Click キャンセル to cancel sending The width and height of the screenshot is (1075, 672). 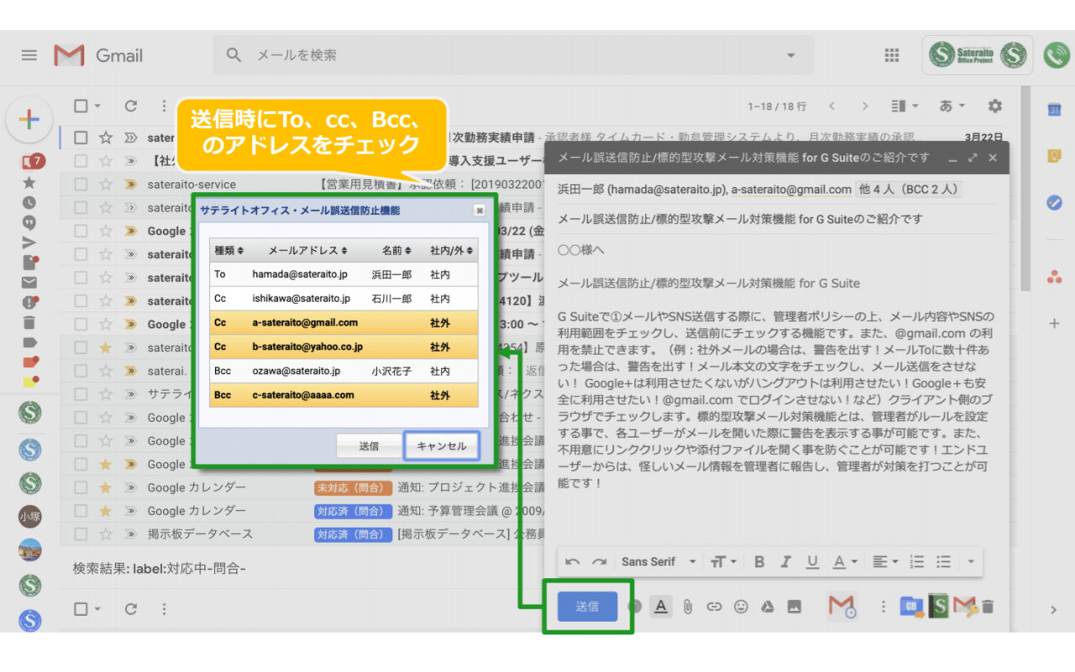(x=442, y=446)
